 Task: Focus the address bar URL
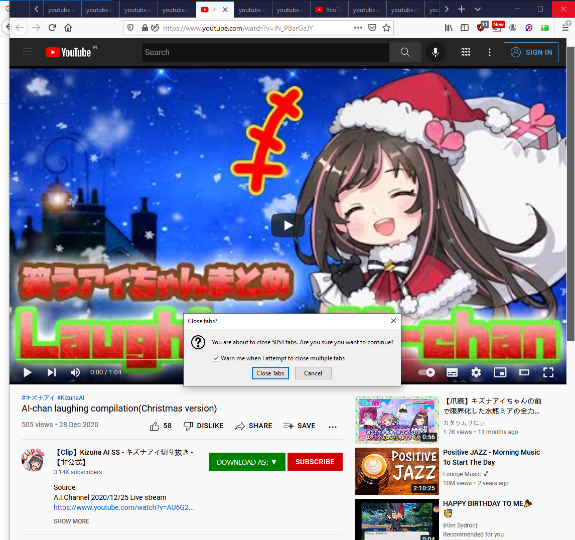click(x=238, y=28)
